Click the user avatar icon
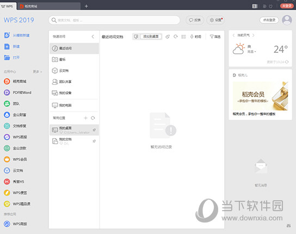The width and height of the screenshot is (296, 234). pyautogui.click(x=287, y=20)
